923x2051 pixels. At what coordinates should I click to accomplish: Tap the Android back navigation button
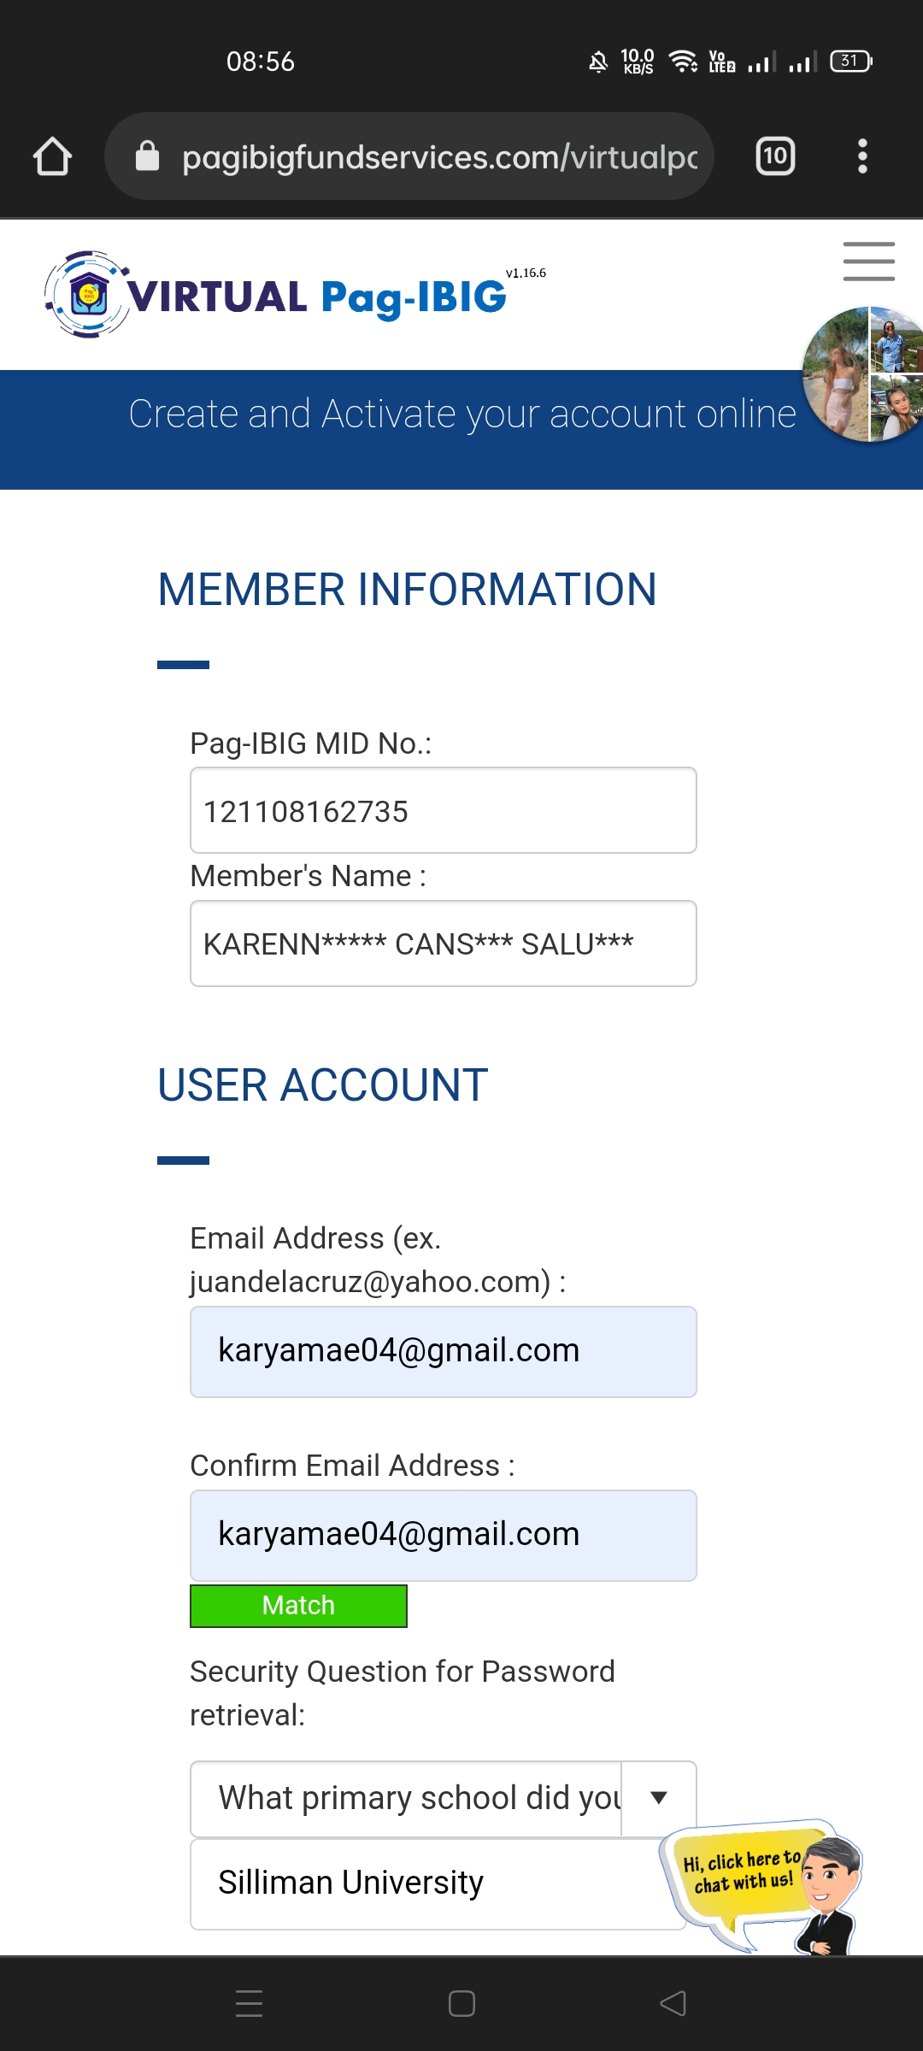coord(673,2003)
